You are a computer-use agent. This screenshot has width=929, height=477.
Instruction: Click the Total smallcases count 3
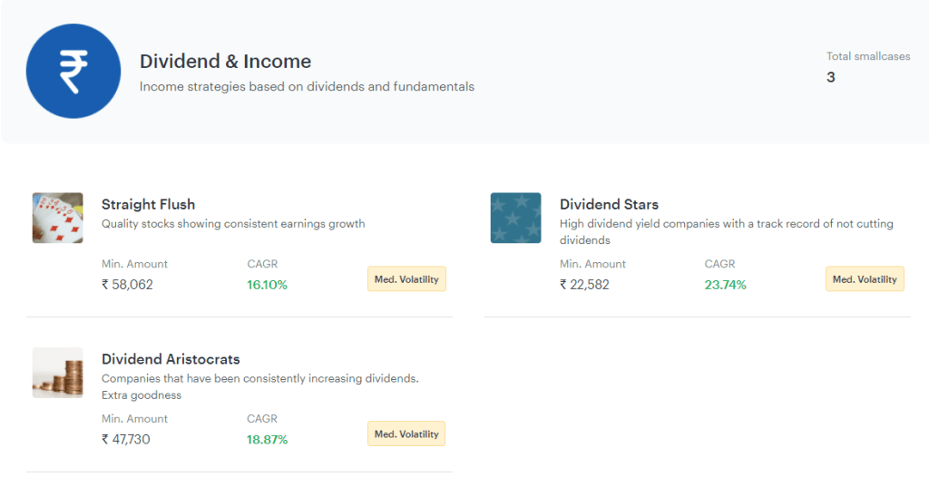(831, 77)
